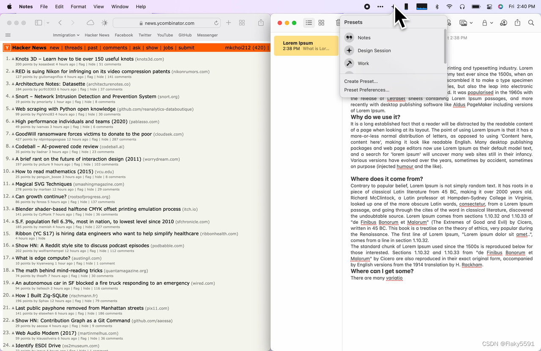Screen dimensions: 541x351
Task: Open the Window menu
Action: point(120,6)
